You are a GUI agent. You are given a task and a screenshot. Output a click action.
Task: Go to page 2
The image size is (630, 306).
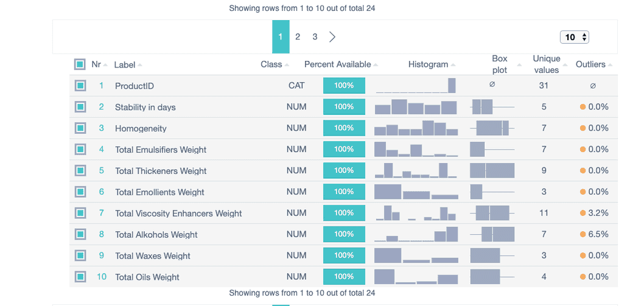pos(298,37)
